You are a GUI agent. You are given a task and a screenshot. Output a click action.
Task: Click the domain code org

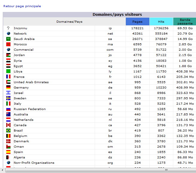(110, 163)
